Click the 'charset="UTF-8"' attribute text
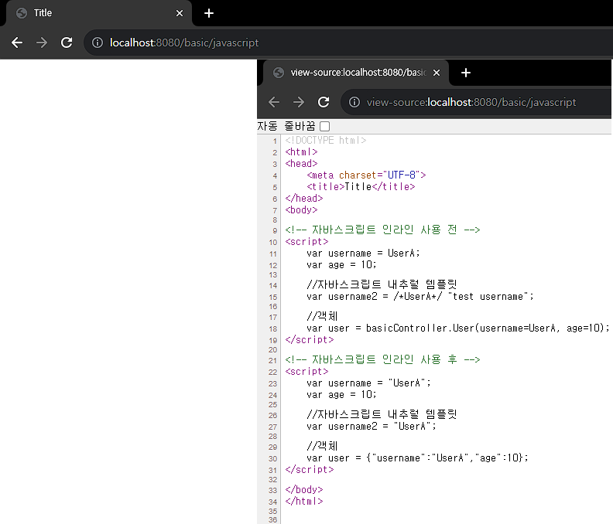613x524 pixels. pos(379,175)
